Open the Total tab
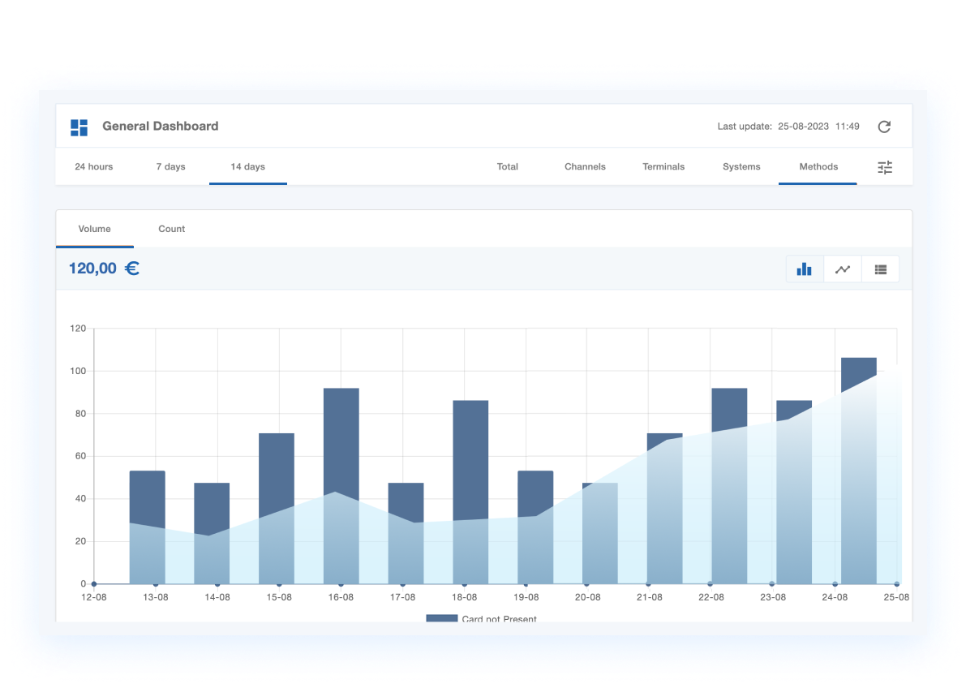The image size is (966, 684). (508, 167)
